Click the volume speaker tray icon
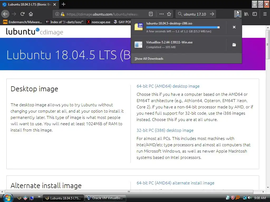Viewport: 270px width, 202px height. [249, 198]
